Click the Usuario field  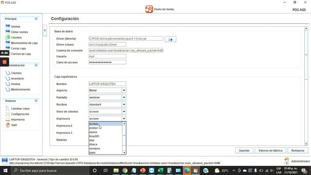tap(107, 56)
